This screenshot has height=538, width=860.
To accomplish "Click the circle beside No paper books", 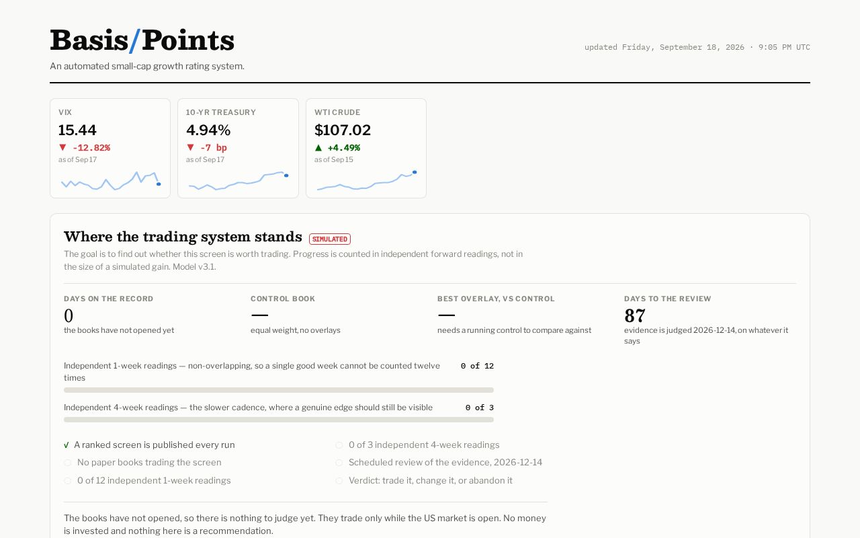I will (67, 463).
